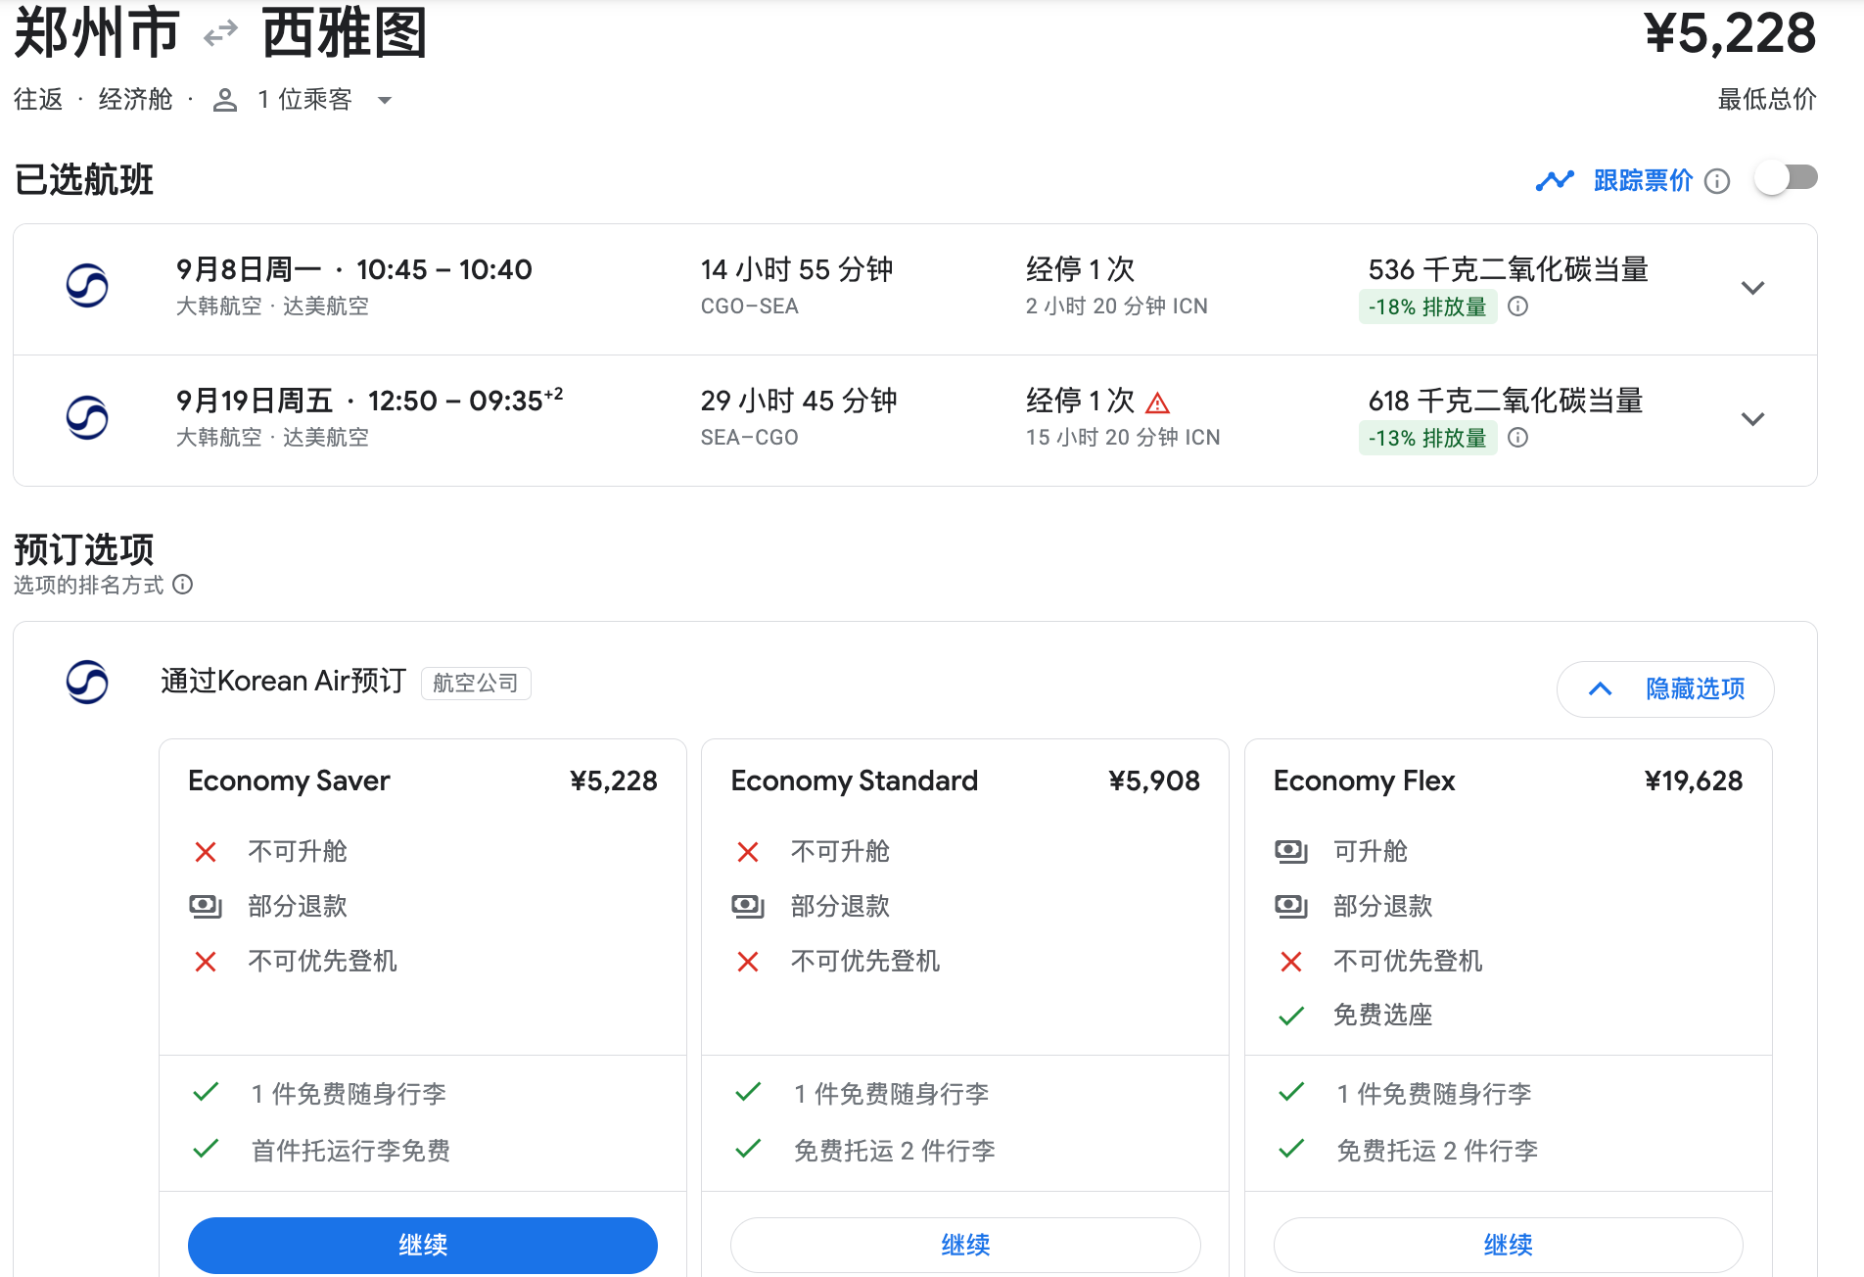Select the Economy Flex fare card title
The width and height of the screenshot is (1864, 1277).
(1364, 780)
